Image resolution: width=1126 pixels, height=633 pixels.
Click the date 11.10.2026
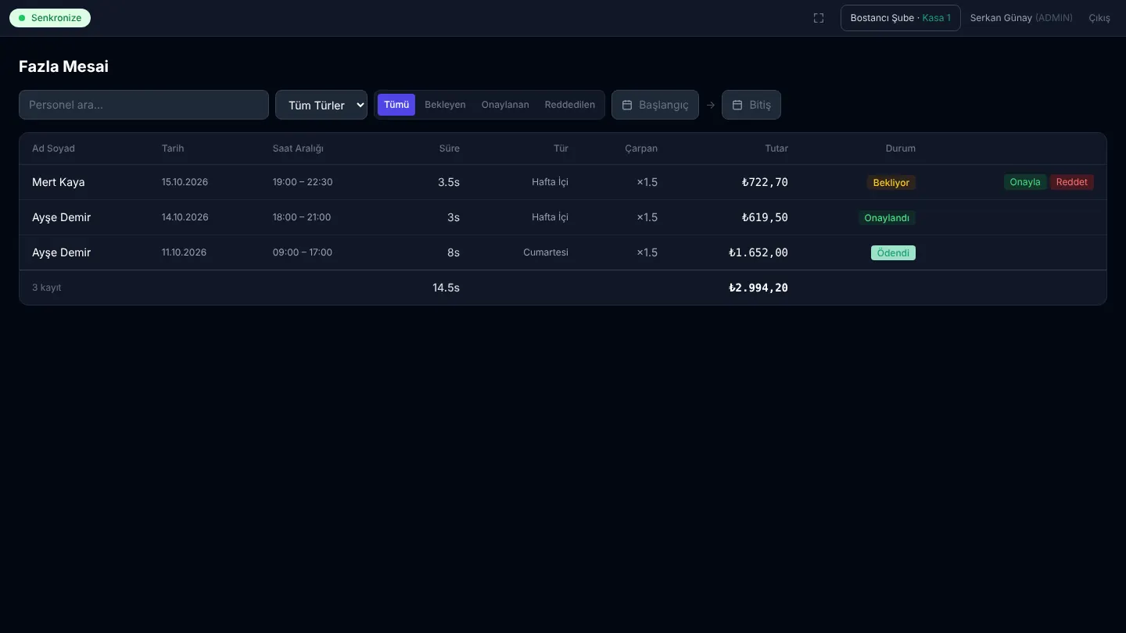tap(185, 252)
